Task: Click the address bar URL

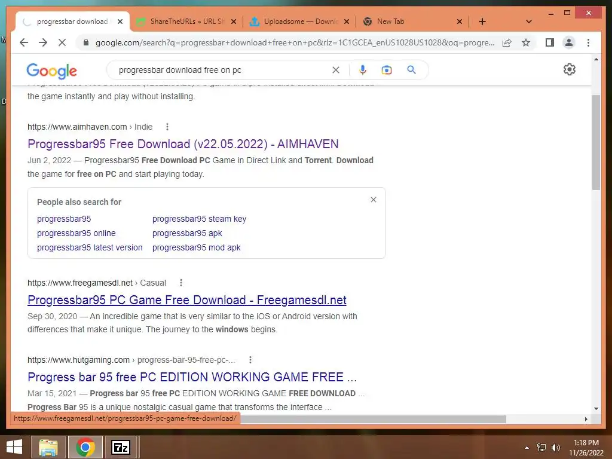Action: pos(295,42)
